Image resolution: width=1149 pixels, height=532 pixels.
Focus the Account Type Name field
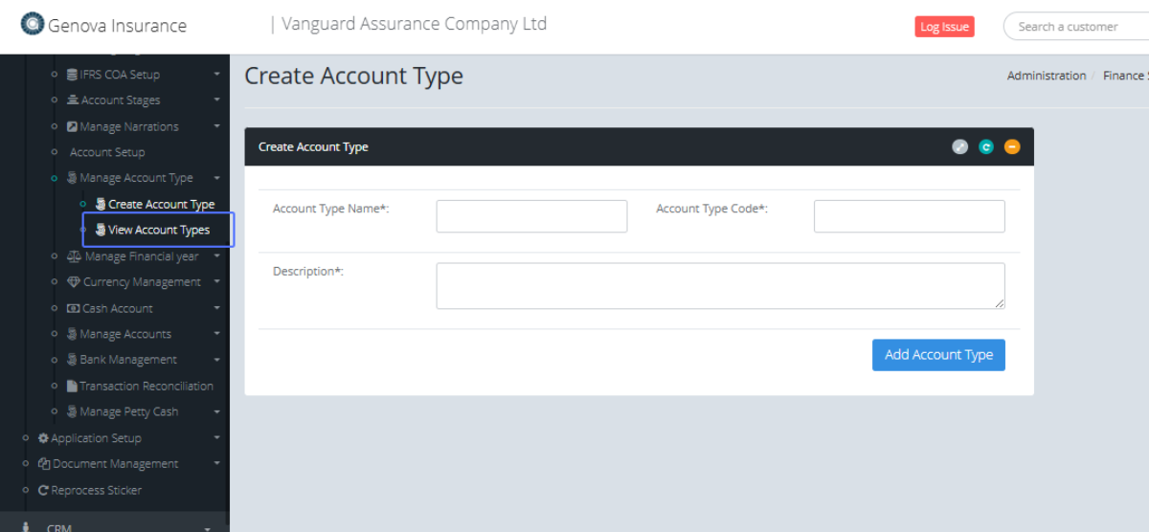tap(531, 216)
